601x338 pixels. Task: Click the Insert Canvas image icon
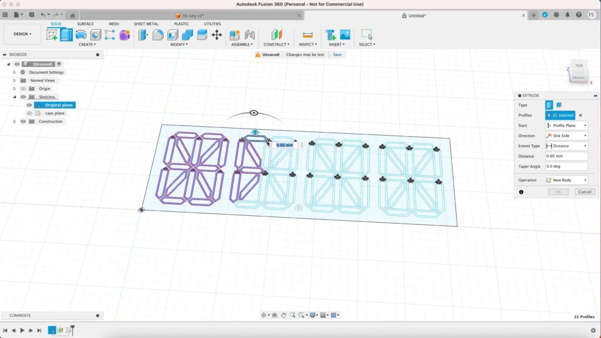[x=345, y=35]
